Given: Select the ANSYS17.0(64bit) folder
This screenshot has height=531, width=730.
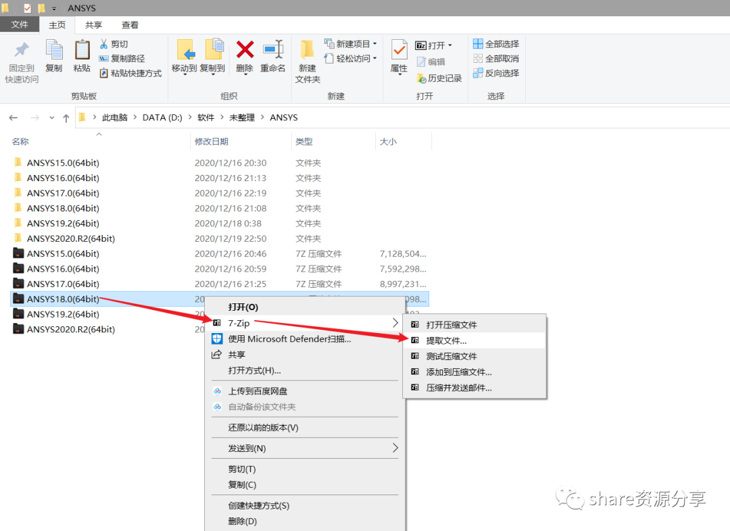Looking at the screenshot, I should tap(63, 193).
